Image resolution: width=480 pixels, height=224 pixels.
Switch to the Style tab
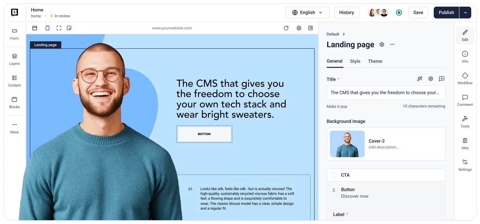(355, 61)
